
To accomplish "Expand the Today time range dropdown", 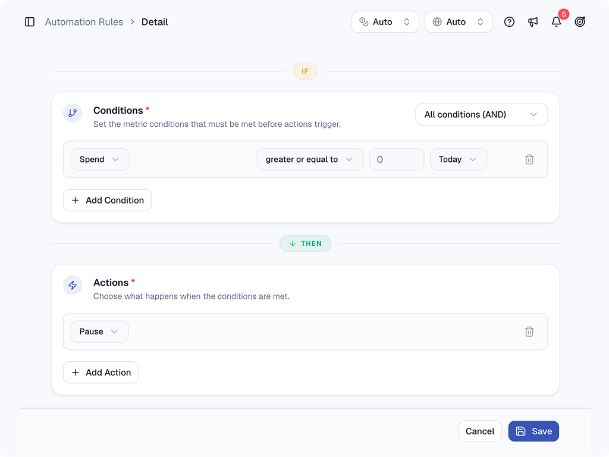I will [458, 159].
